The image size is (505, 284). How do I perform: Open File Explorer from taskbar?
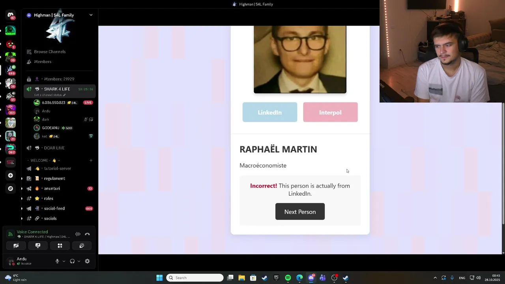point(242,278)
